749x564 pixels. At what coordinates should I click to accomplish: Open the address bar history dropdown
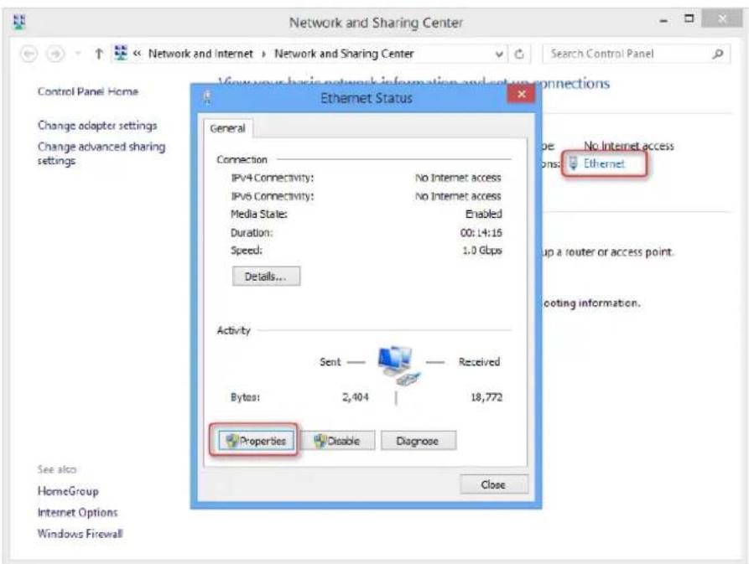499,54
